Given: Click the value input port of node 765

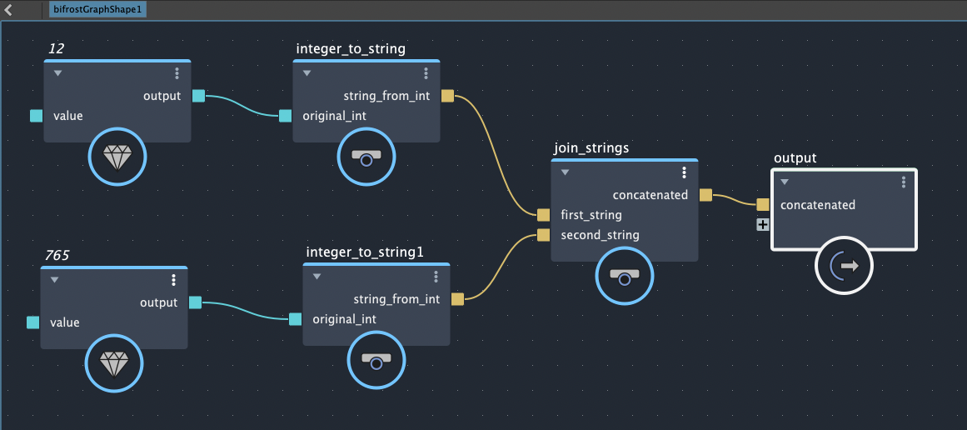Looking at the screenshot, I should pos(33,322).
